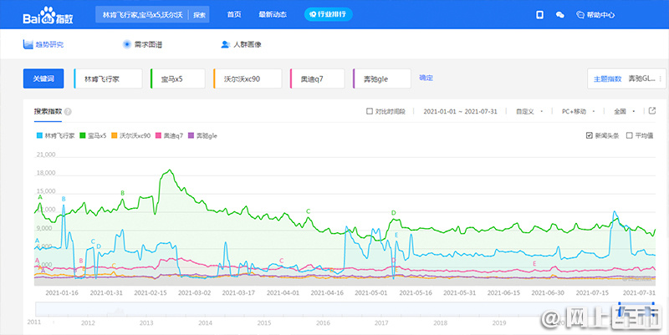This screenshot has height=335, width=669.
Task: Open the mobile version phone icon
Action: click(x=539, y=15)
